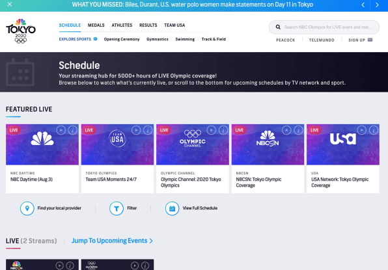This screenshot has height=270, width=388.
Task: Play the NBCSN live stream
Action: (286, 130)
